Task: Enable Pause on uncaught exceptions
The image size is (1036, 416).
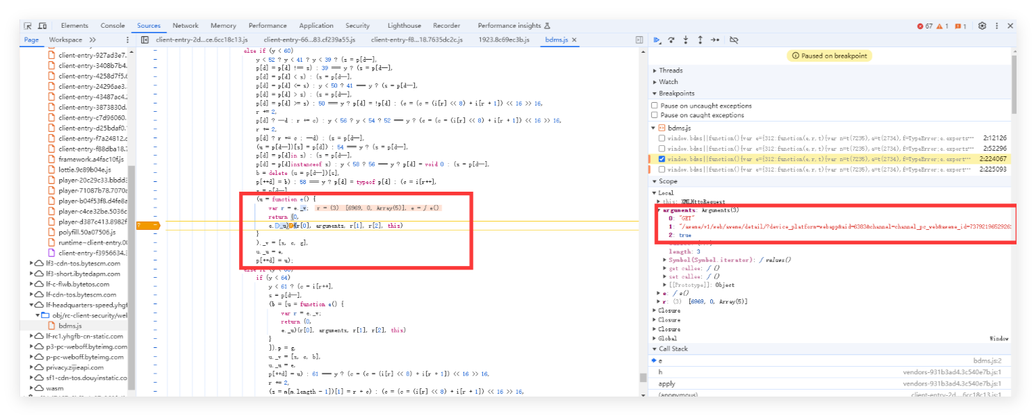Action: [655, 106]
